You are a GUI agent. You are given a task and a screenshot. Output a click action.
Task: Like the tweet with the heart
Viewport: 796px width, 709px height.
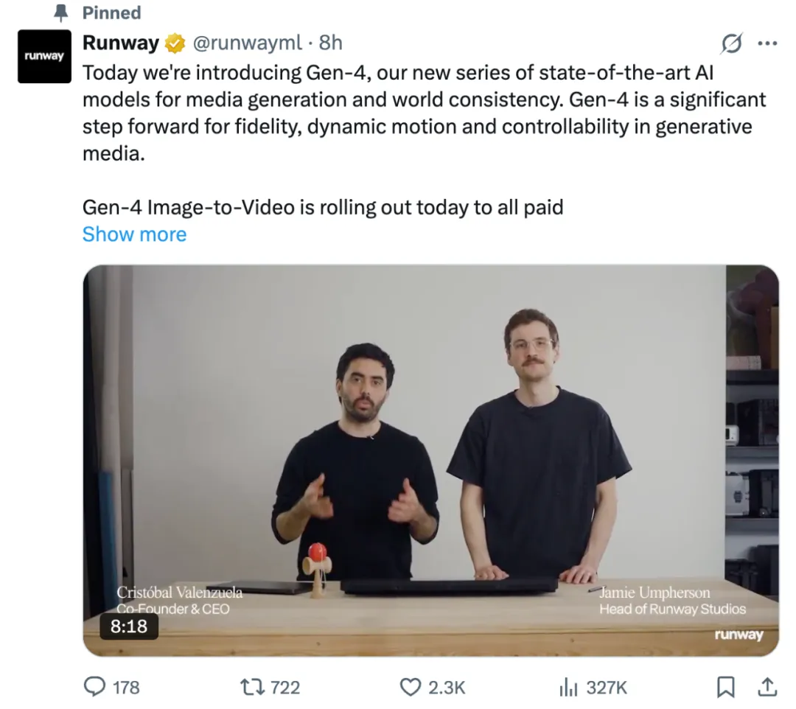point(409,687)
